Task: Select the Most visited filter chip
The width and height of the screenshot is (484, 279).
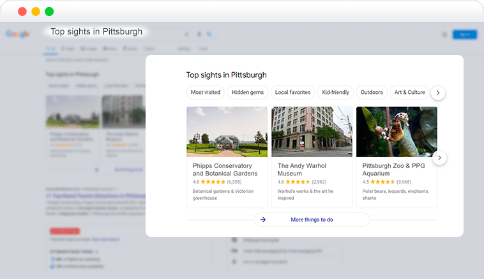Action: coord(206,93)
